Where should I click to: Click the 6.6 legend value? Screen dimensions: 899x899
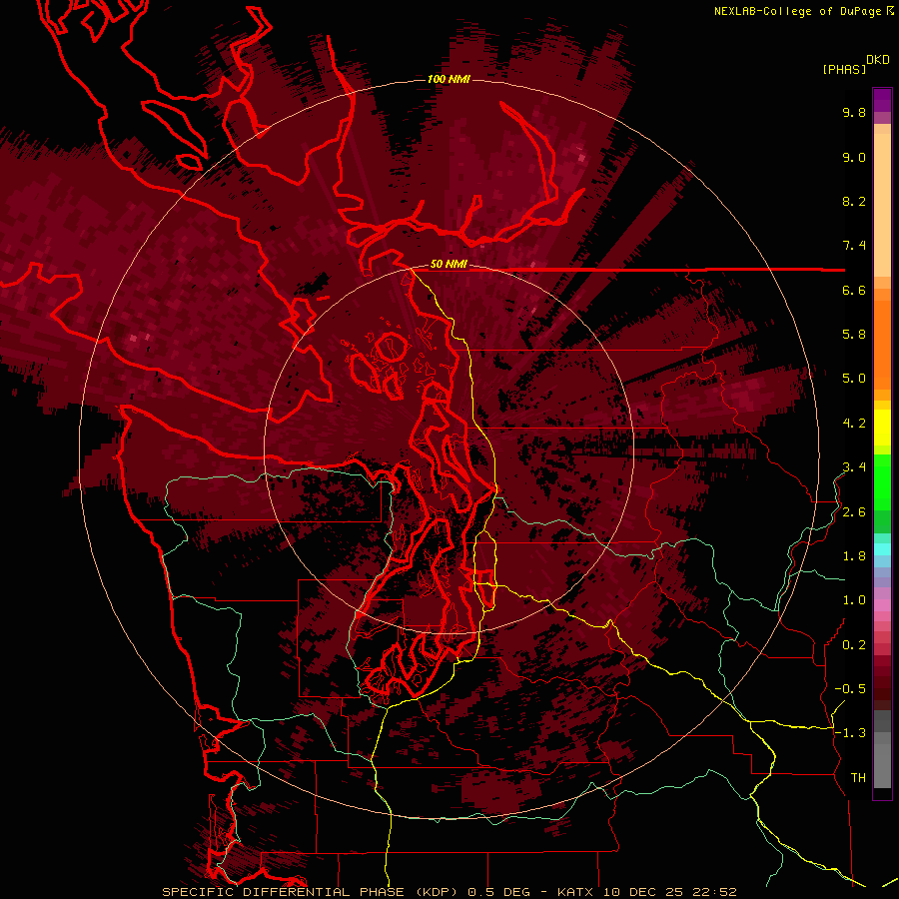pos(854,290)
